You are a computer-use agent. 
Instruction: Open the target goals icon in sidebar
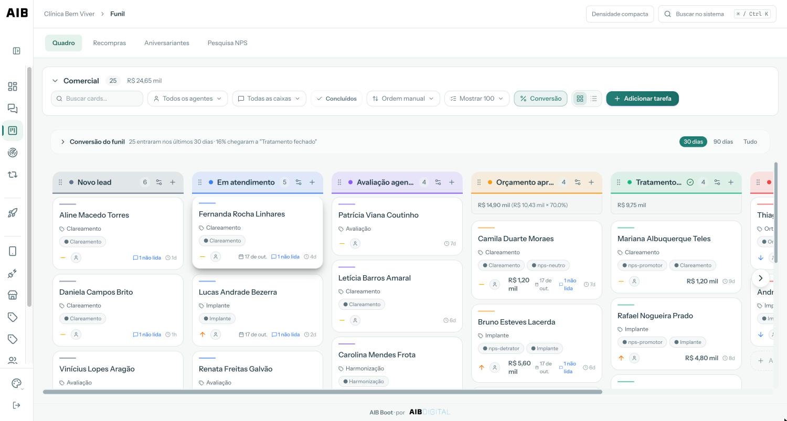tap(13, 153)
